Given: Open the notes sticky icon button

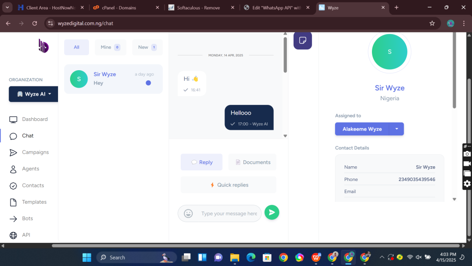Looking at the screenshot, I should (302, 41).
